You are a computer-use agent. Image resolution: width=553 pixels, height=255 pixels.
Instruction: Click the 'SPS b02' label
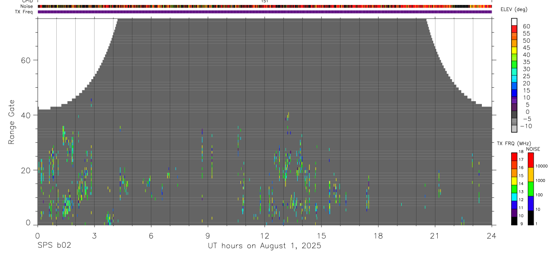54,246
